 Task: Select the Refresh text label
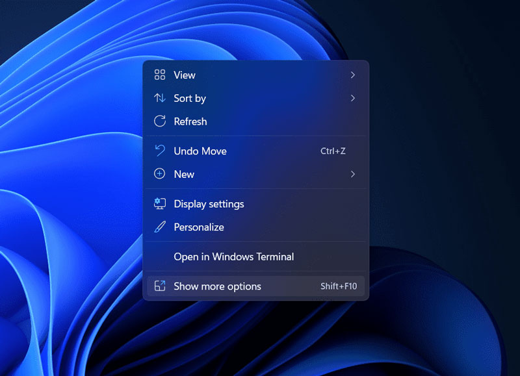190,121
